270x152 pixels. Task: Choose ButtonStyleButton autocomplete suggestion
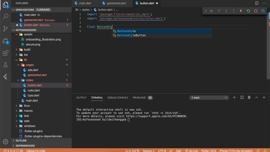[x=162, y=35]
